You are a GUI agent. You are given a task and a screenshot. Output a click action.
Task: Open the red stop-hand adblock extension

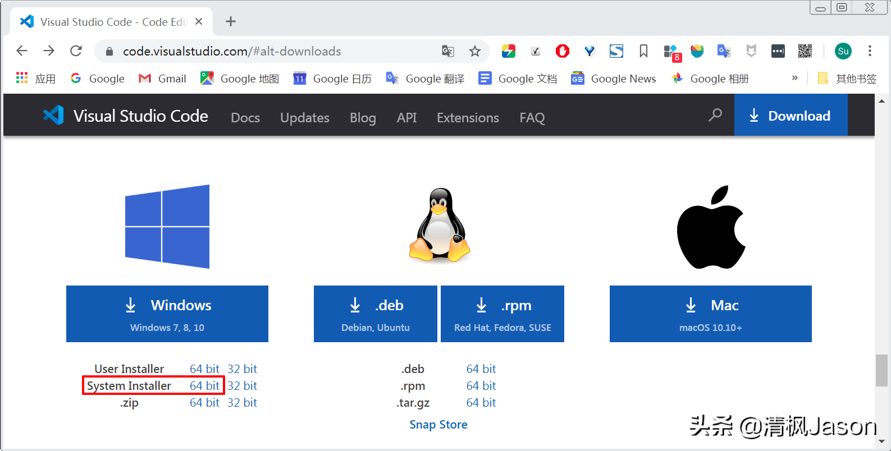(x=562, y=51)
